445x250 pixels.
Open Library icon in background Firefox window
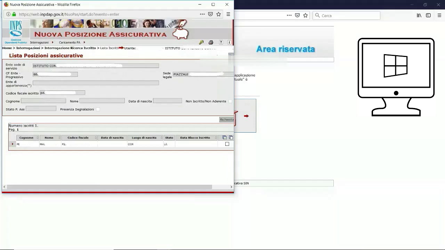419,15
